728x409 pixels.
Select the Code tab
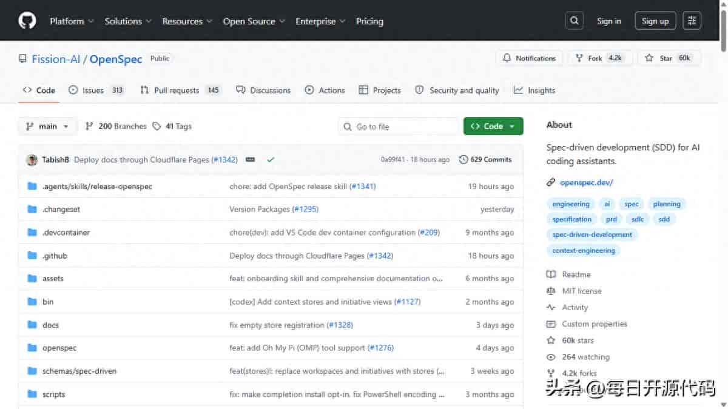pyautogui.click(x=39, y=90)
